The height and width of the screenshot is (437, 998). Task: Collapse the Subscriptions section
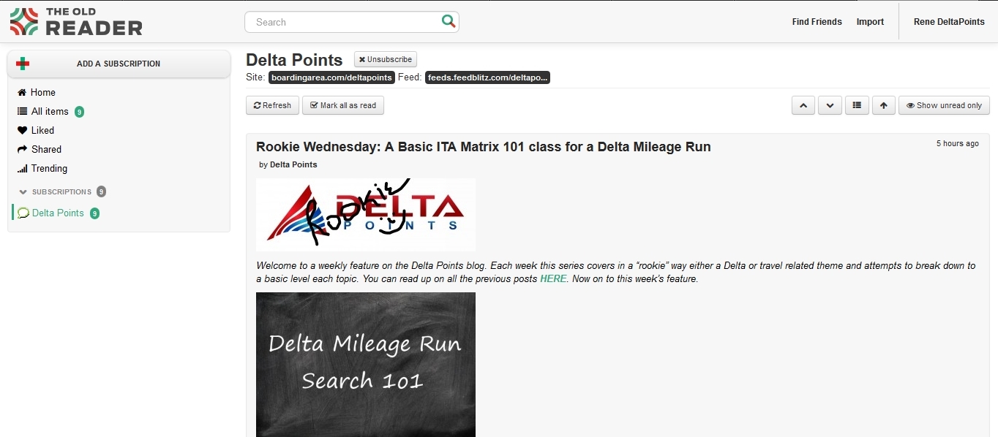pyautogui.click(x=23, y=191)
